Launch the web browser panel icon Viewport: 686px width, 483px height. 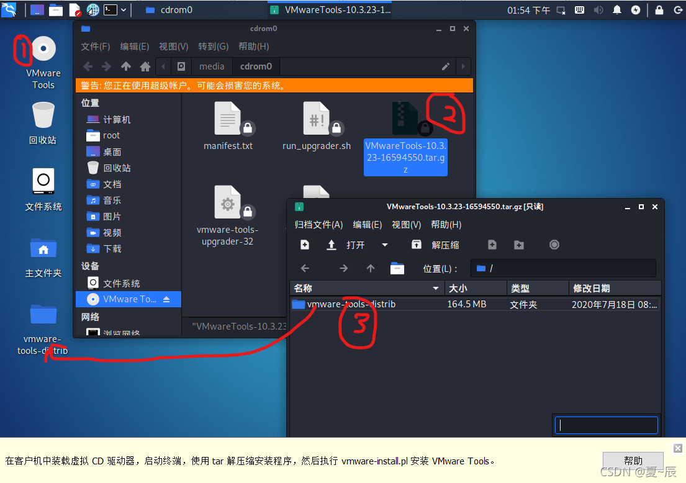point(93,10)
